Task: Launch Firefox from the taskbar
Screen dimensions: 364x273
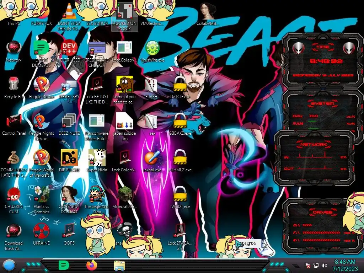Action: coord(92,265)
